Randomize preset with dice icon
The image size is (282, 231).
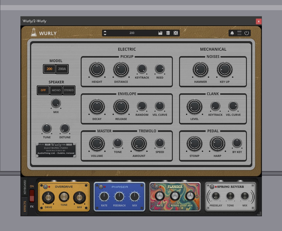176,33
